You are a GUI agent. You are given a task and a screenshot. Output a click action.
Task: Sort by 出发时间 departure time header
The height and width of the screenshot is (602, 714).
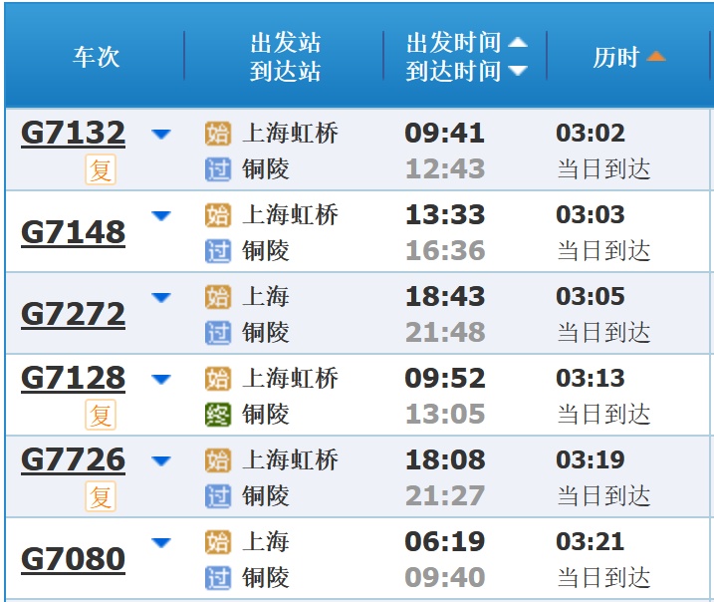coord(466,43)
